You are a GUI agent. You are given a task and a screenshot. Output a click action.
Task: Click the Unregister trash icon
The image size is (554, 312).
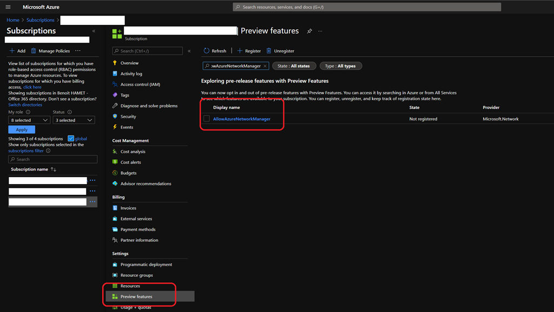tap(269, 51)
